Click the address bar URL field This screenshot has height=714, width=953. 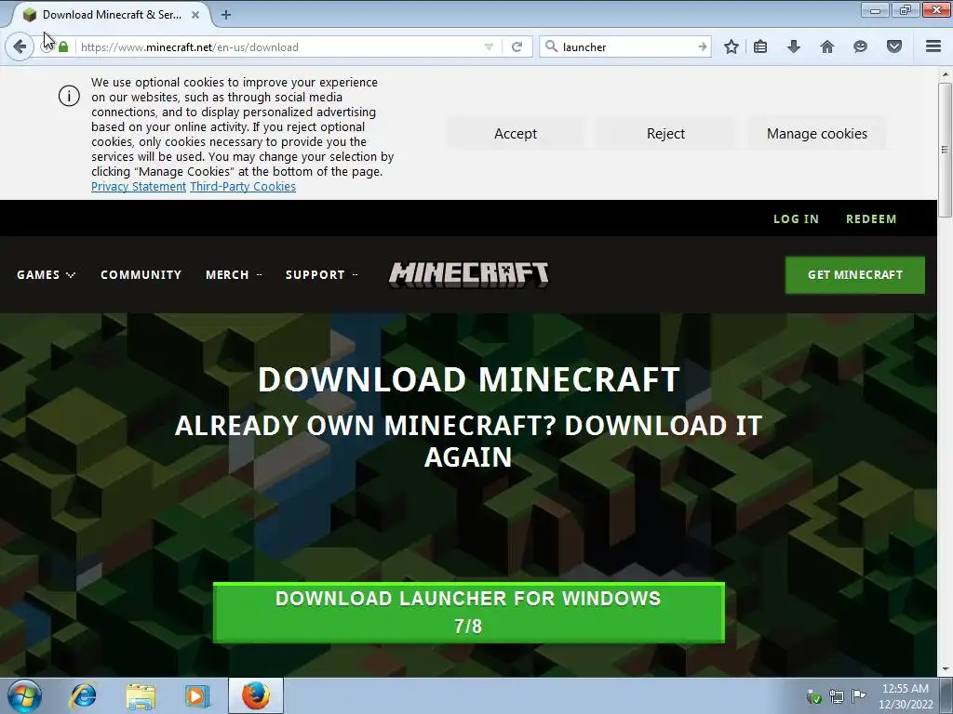click(279, 46)
